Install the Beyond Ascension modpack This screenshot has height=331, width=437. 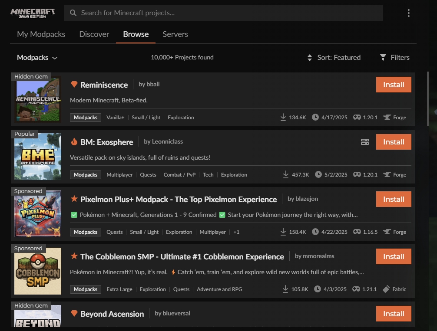[394, 314]
